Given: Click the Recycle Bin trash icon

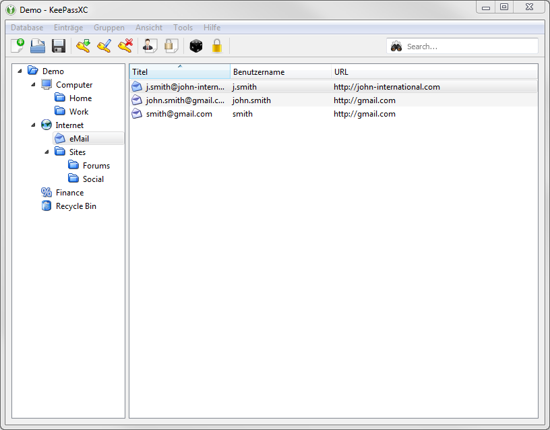Looking at the screenshot, I should (x=47, y=206).
